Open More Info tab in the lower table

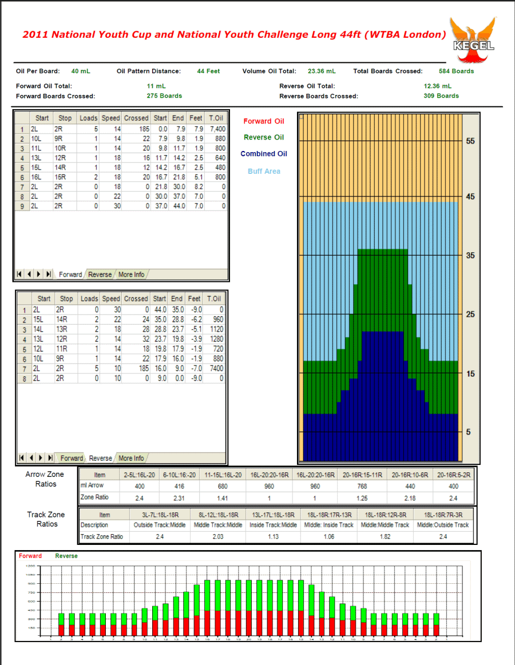[131, 458]
